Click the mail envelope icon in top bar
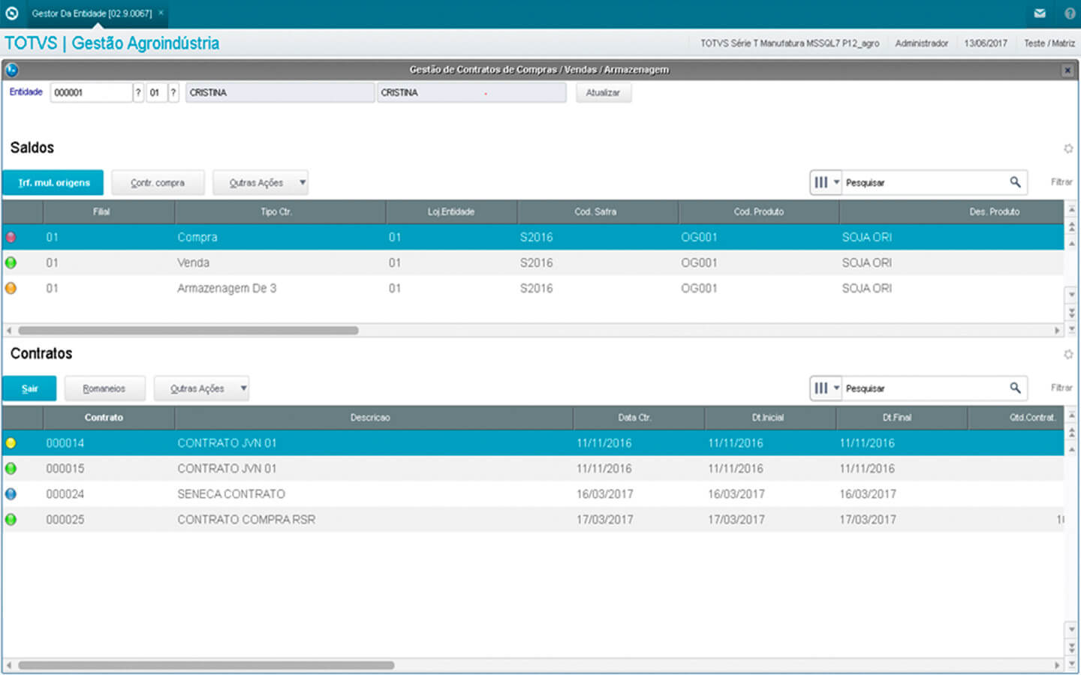 (1040, 13)
